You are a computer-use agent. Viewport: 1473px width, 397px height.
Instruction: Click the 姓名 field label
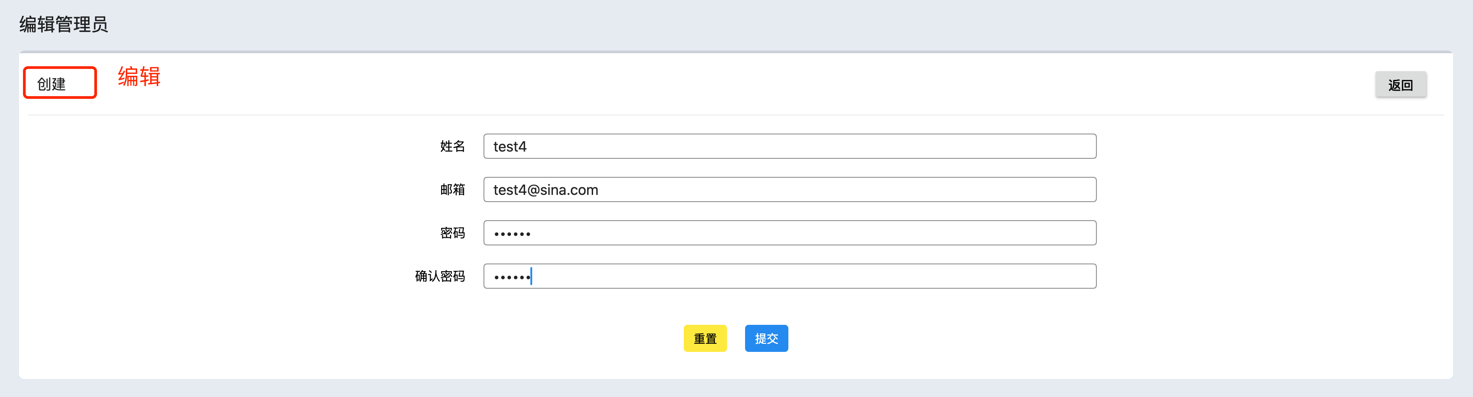tap(452, 147)
